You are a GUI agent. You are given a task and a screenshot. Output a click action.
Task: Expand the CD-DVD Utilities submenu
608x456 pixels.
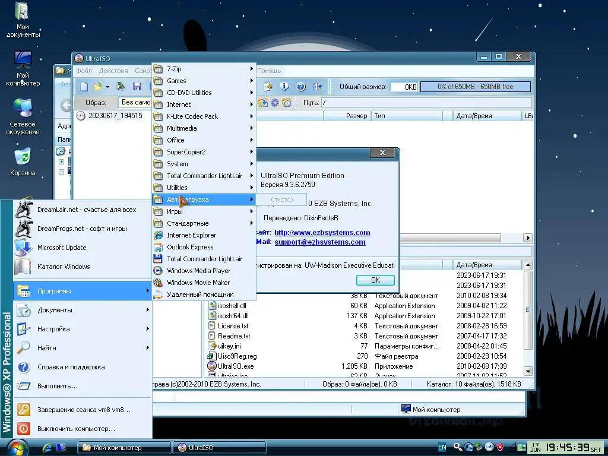204,93
